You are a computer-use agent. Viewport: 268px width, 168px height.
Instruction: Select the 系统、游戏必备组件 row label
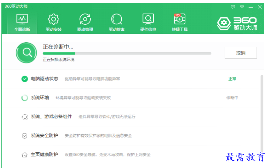click(x=51, y=117)
